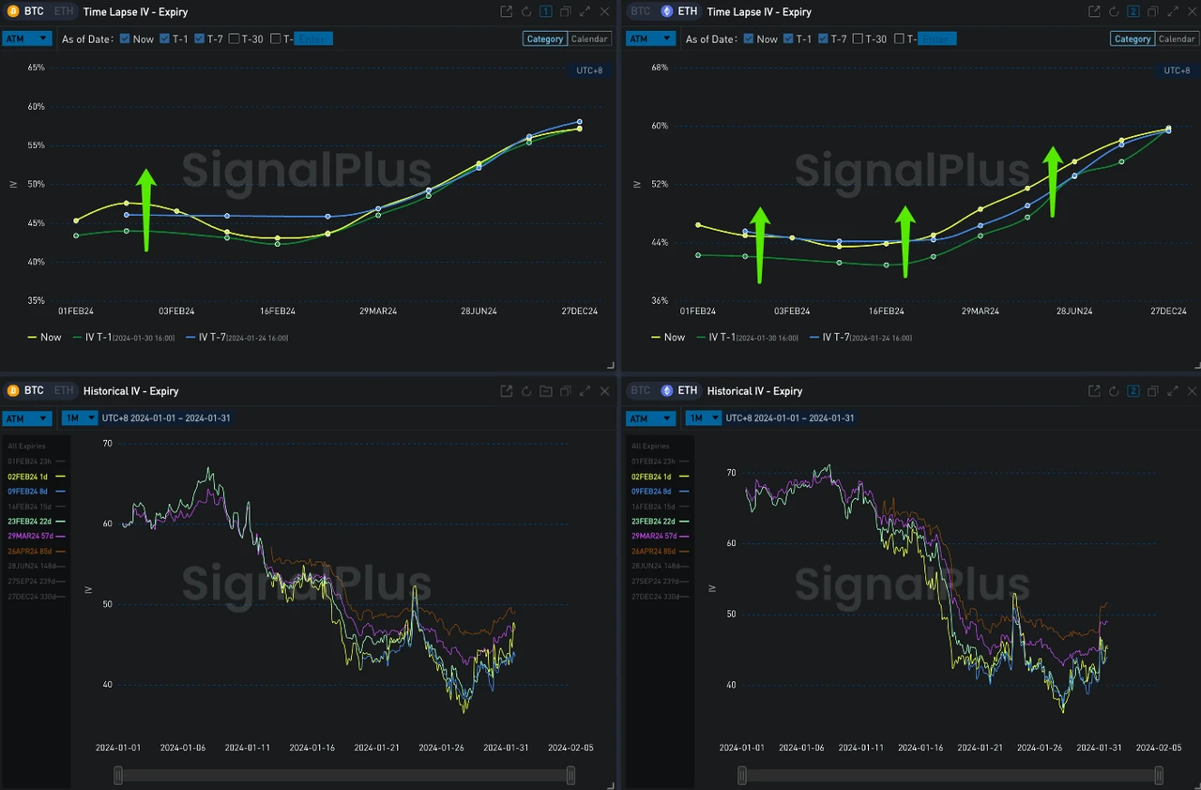The width and height of the screenshot is (1201, 790).
Task: Uncheck the Now checkbox in BTC Time Lapse
Action: point(123,38)
